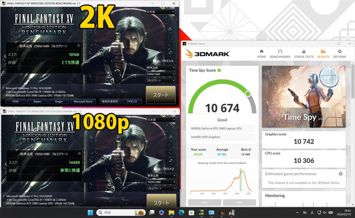Open the フルスクリーン dropdown below 1920x1080

[x=162, y=188]
